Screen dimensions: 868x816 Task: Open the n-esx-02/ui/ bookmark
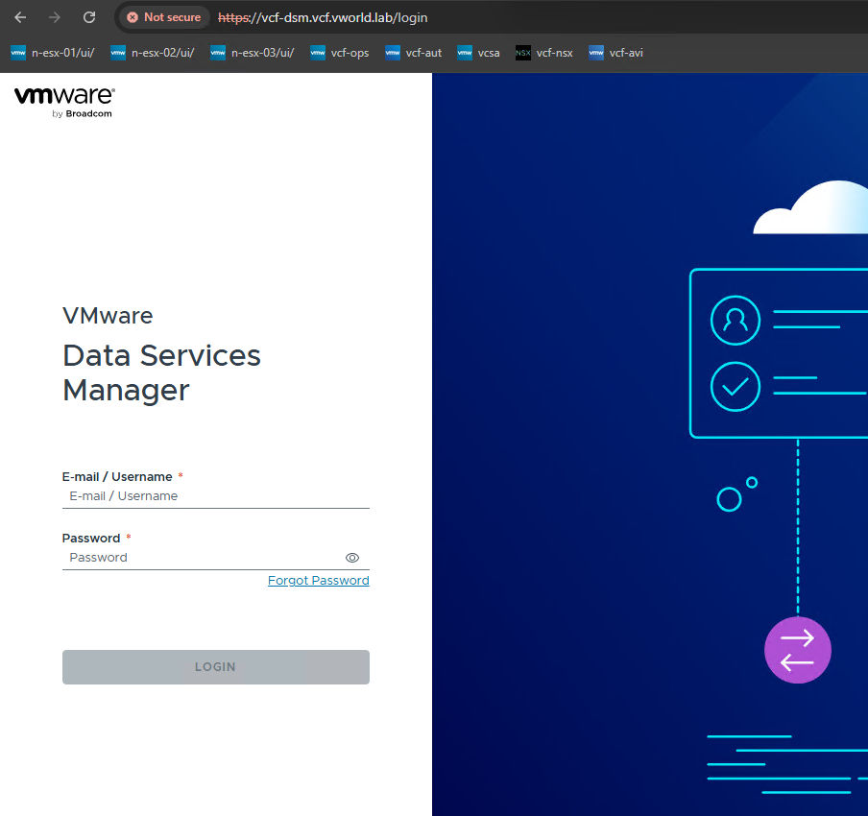(x=153, y=53)
